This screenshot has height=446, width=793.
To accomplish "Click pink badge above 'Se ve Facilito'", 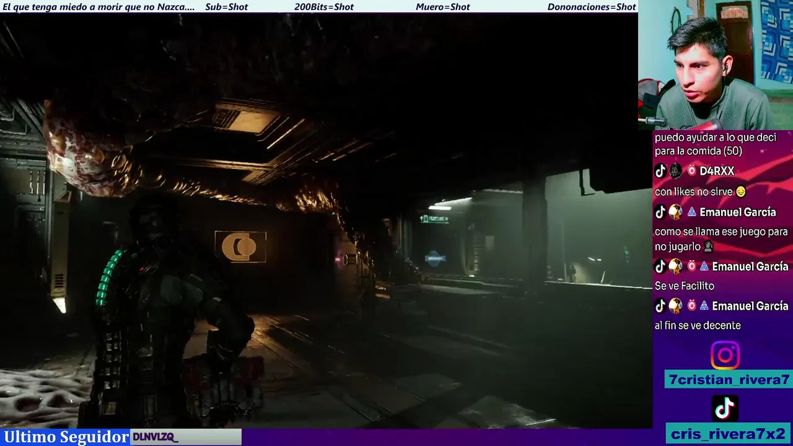I will 691,266.
